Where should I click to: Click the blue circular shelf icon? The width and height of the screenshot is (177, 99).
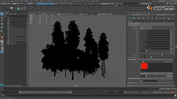(x=19, y=9)
